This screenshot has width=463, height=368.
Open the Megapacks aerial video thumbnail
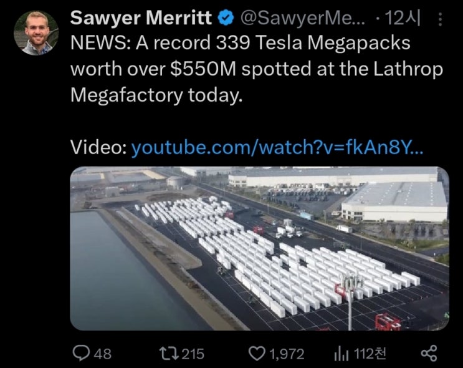(259, 248)
